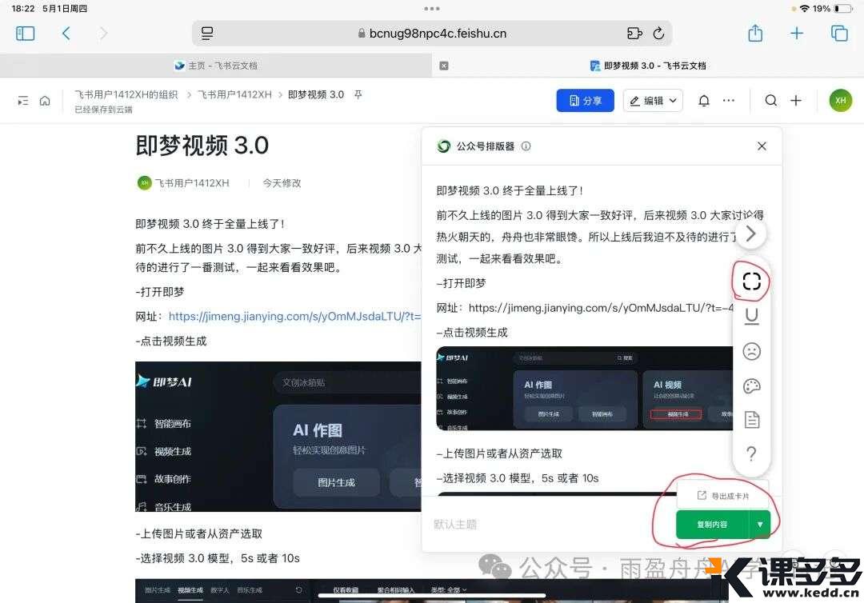Click the green 复制内容 button
864x603 pixels.
[x=712, y=525]
